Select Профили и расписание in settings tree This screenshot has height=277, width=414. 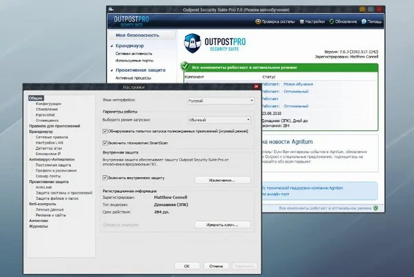[x=56, y=170]
